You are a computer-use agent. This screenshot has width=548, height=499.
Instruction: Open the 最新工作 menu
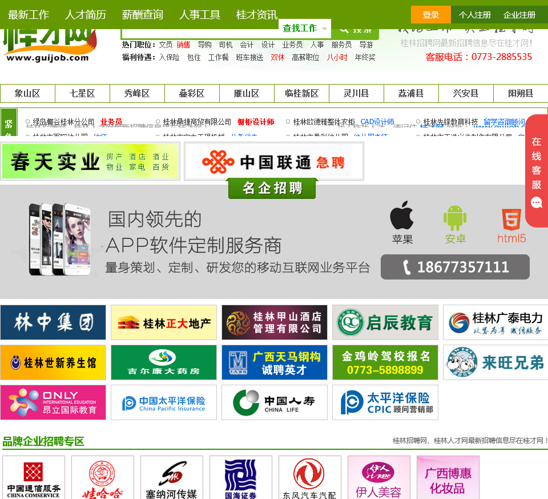(x=29, y=15)
